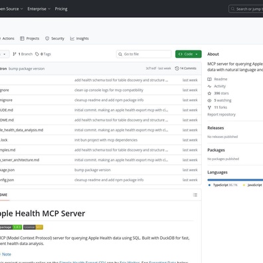Open the package.json file row
263x263 pixels.
point(100,170)
